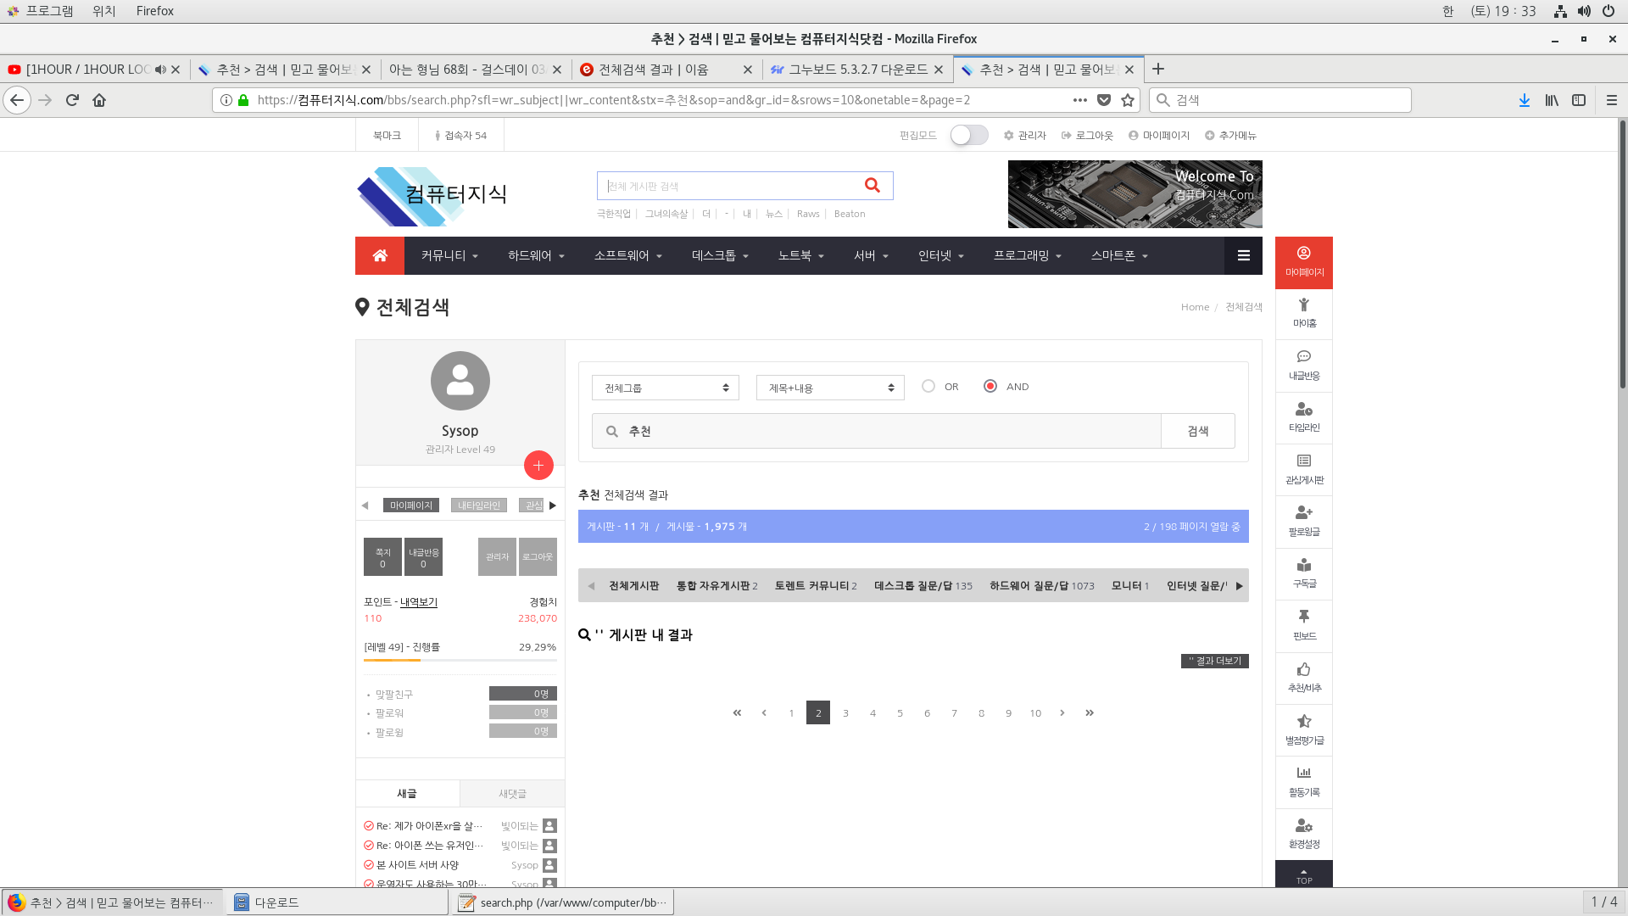1628x916 pixels.
Task: Open a new Firefox tab with the plus
Action: (x=1158, y=69)
